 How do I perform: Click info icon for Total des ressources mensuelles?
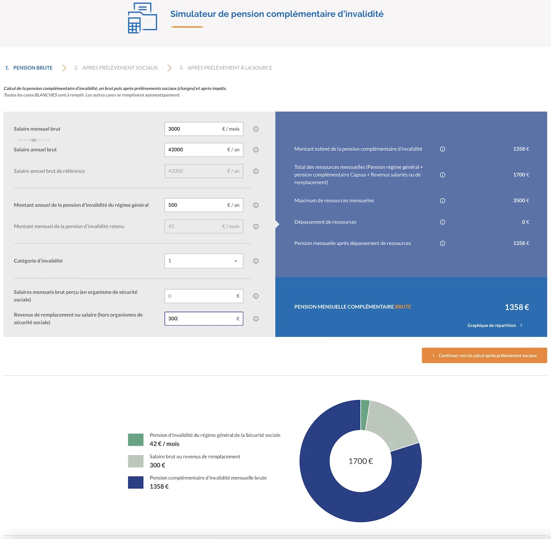tap(442, 175)
